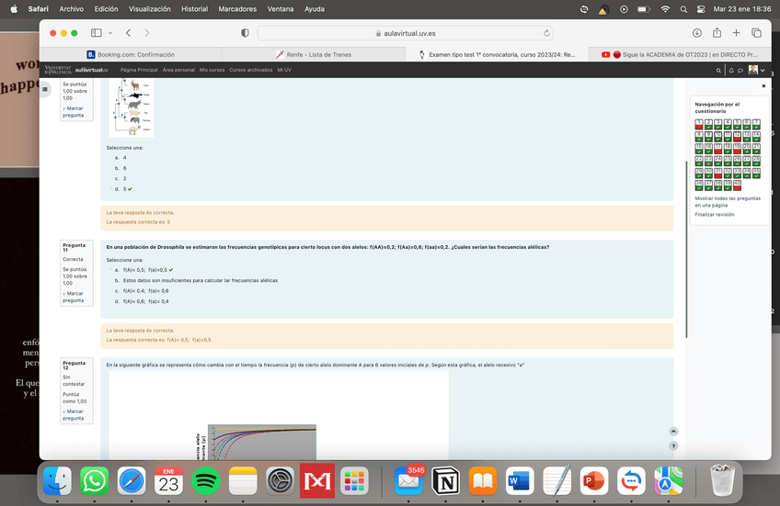Click Spotlight search in menu bar

[x=683, y=9]
